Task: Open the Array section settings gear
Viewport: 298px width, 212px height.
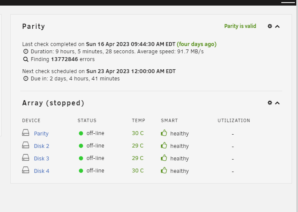Action: pos(270,103)
